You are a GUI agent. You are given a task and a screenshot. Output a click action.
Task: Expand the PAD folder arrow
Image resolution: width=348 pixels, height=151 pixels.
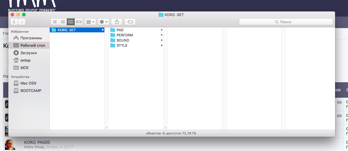(x=162, y=30)
